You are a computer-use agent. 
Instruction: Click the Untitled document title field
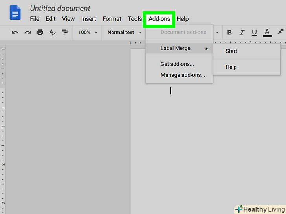60,8
